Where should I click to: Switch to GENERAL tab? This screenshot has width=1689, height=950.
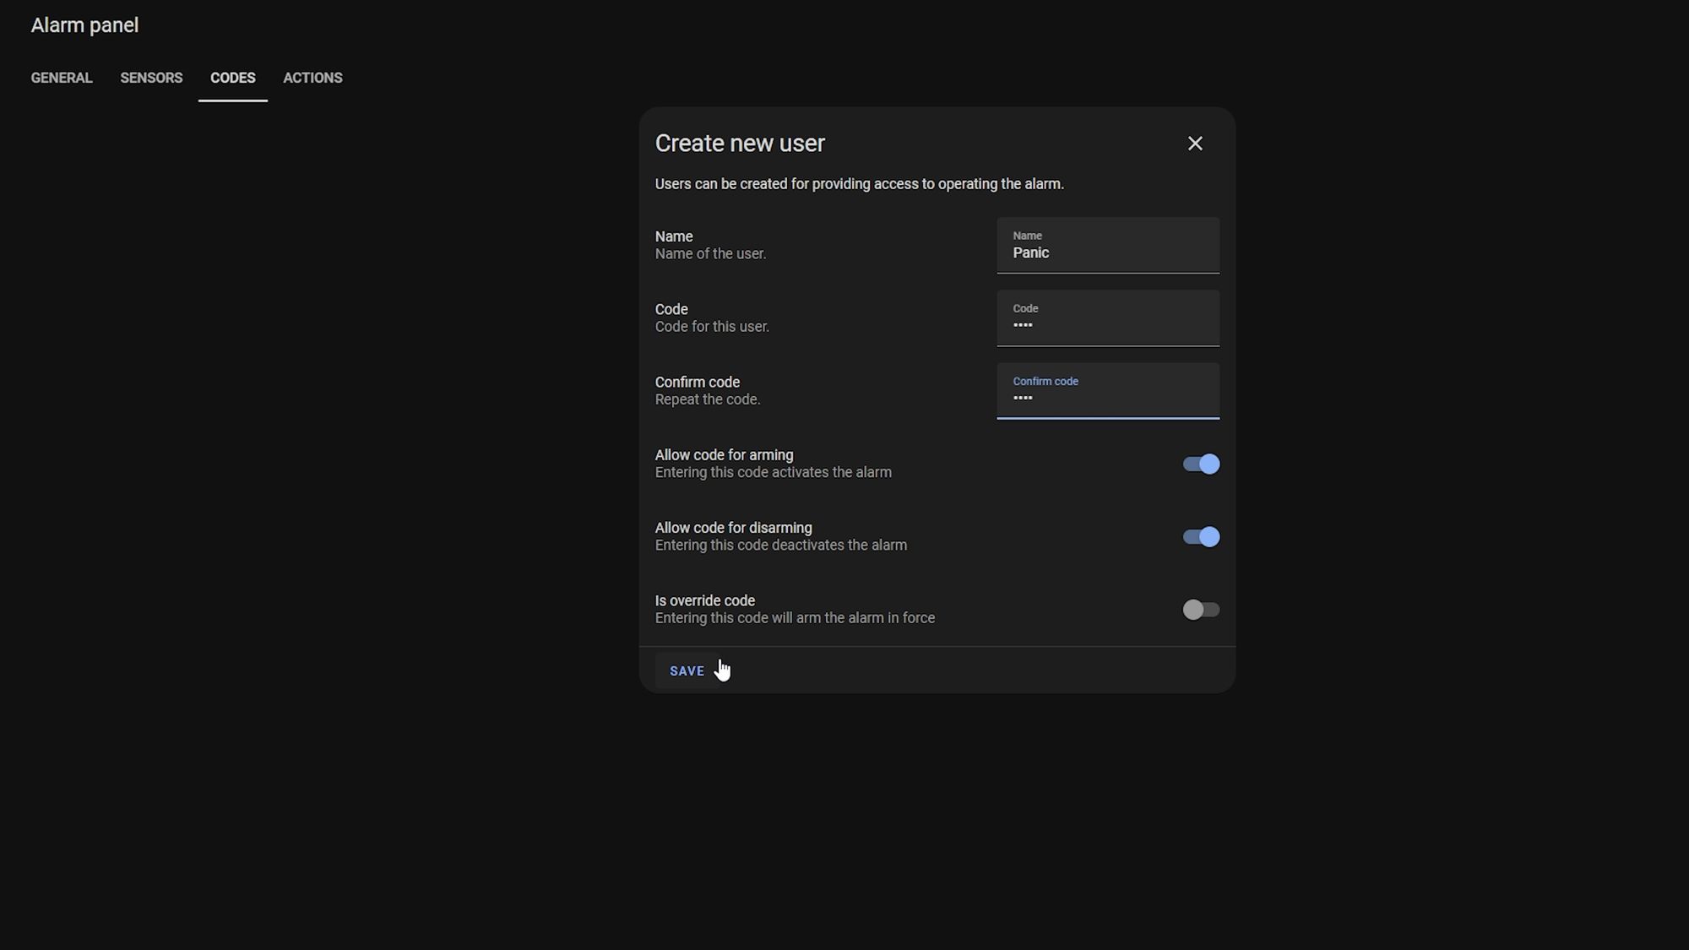click(60, 79)
